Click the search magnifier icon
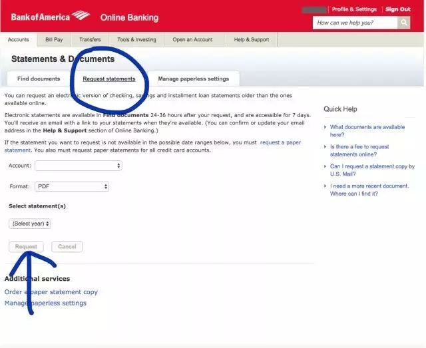Image resolution: width=426 pixels, height=348 pixels. (x=404, y=23)
